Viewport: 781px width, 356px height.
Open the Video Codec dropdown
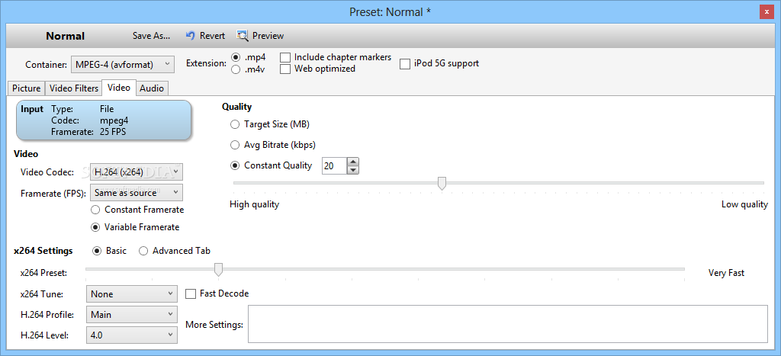click(x=137, y=172)
